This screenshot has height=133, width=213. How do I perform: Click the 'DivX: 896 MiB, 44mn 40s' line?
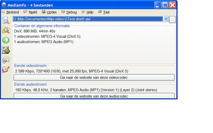35,31
